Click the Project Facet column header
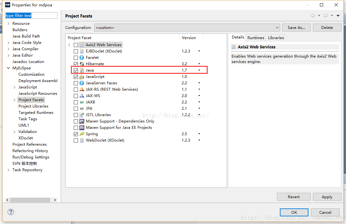Image resolution: width=346 pixels, height=224 pixels. click(123, 38)
